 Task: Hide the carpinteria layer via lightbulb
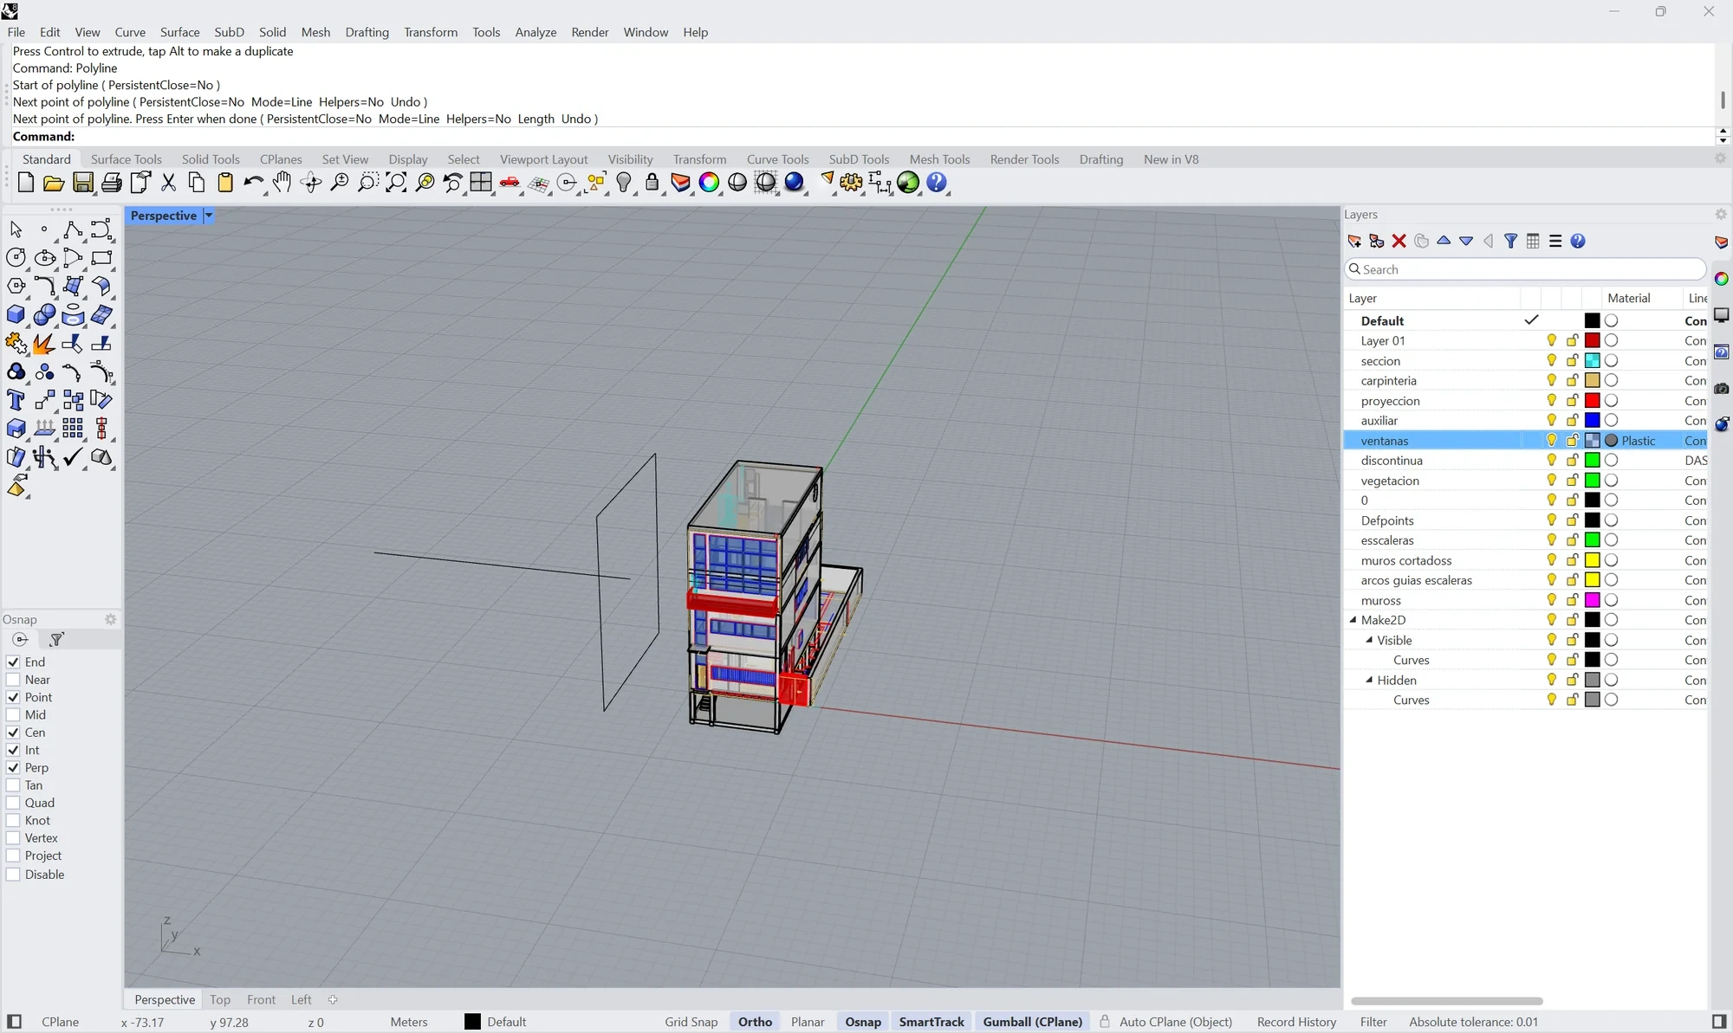(x=1552, y=381)
